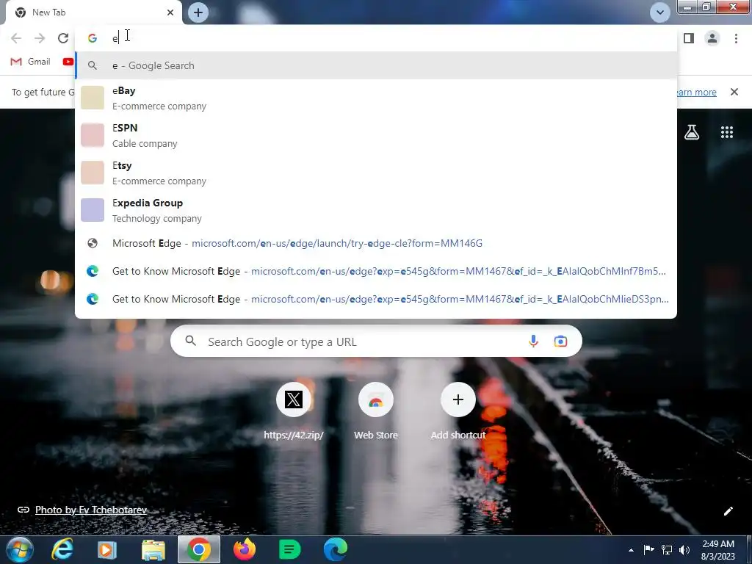Viewport: 752px width, 564px height.
Task: Open the Windows Start menu
Action: click(20, 549)
